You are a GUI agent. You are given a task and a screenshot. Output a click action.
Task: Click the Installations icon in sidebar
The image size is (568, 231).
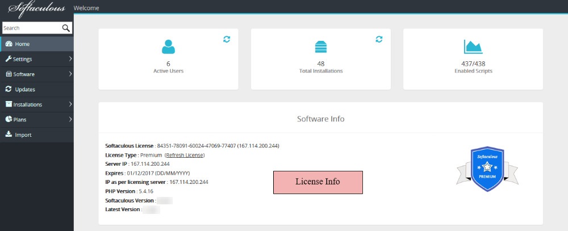point(9,104)
